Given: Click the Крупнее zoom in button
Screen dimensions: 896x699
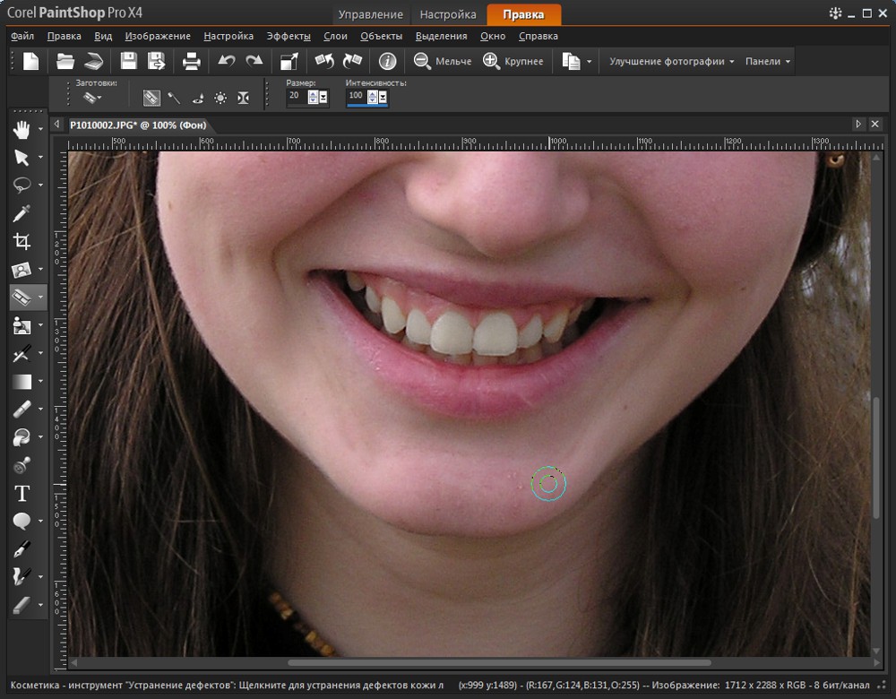Looking at the screenshot, I should click(513, 61).
